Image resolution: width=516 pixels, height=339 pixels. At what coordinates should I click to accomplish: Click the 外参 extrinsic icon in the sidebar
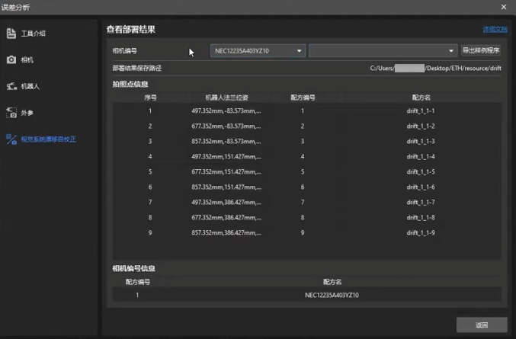click(11, 113)
